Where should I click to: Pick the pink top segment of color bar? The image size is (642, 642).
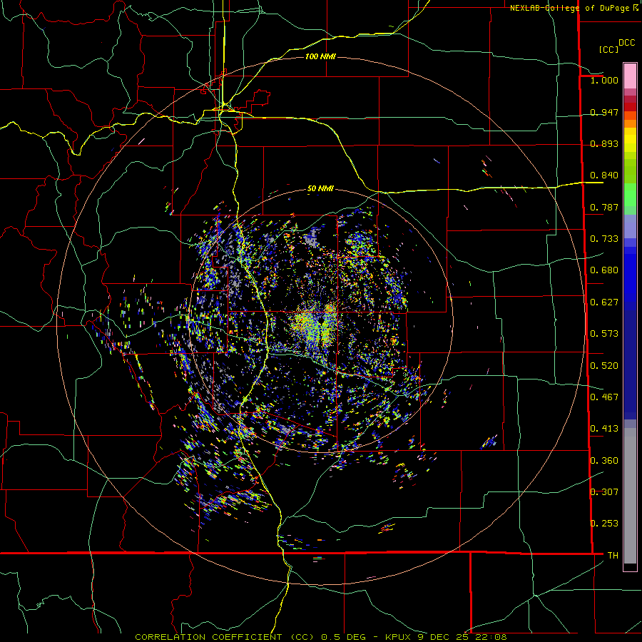630,76
